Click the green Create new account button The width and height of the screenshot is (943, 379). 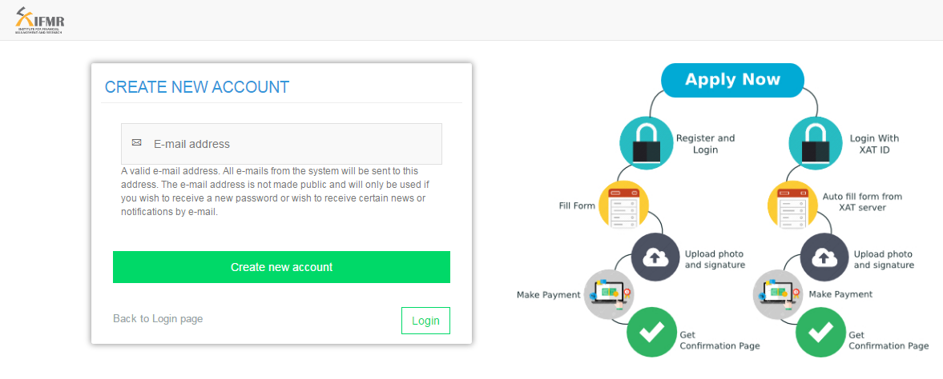281,267
